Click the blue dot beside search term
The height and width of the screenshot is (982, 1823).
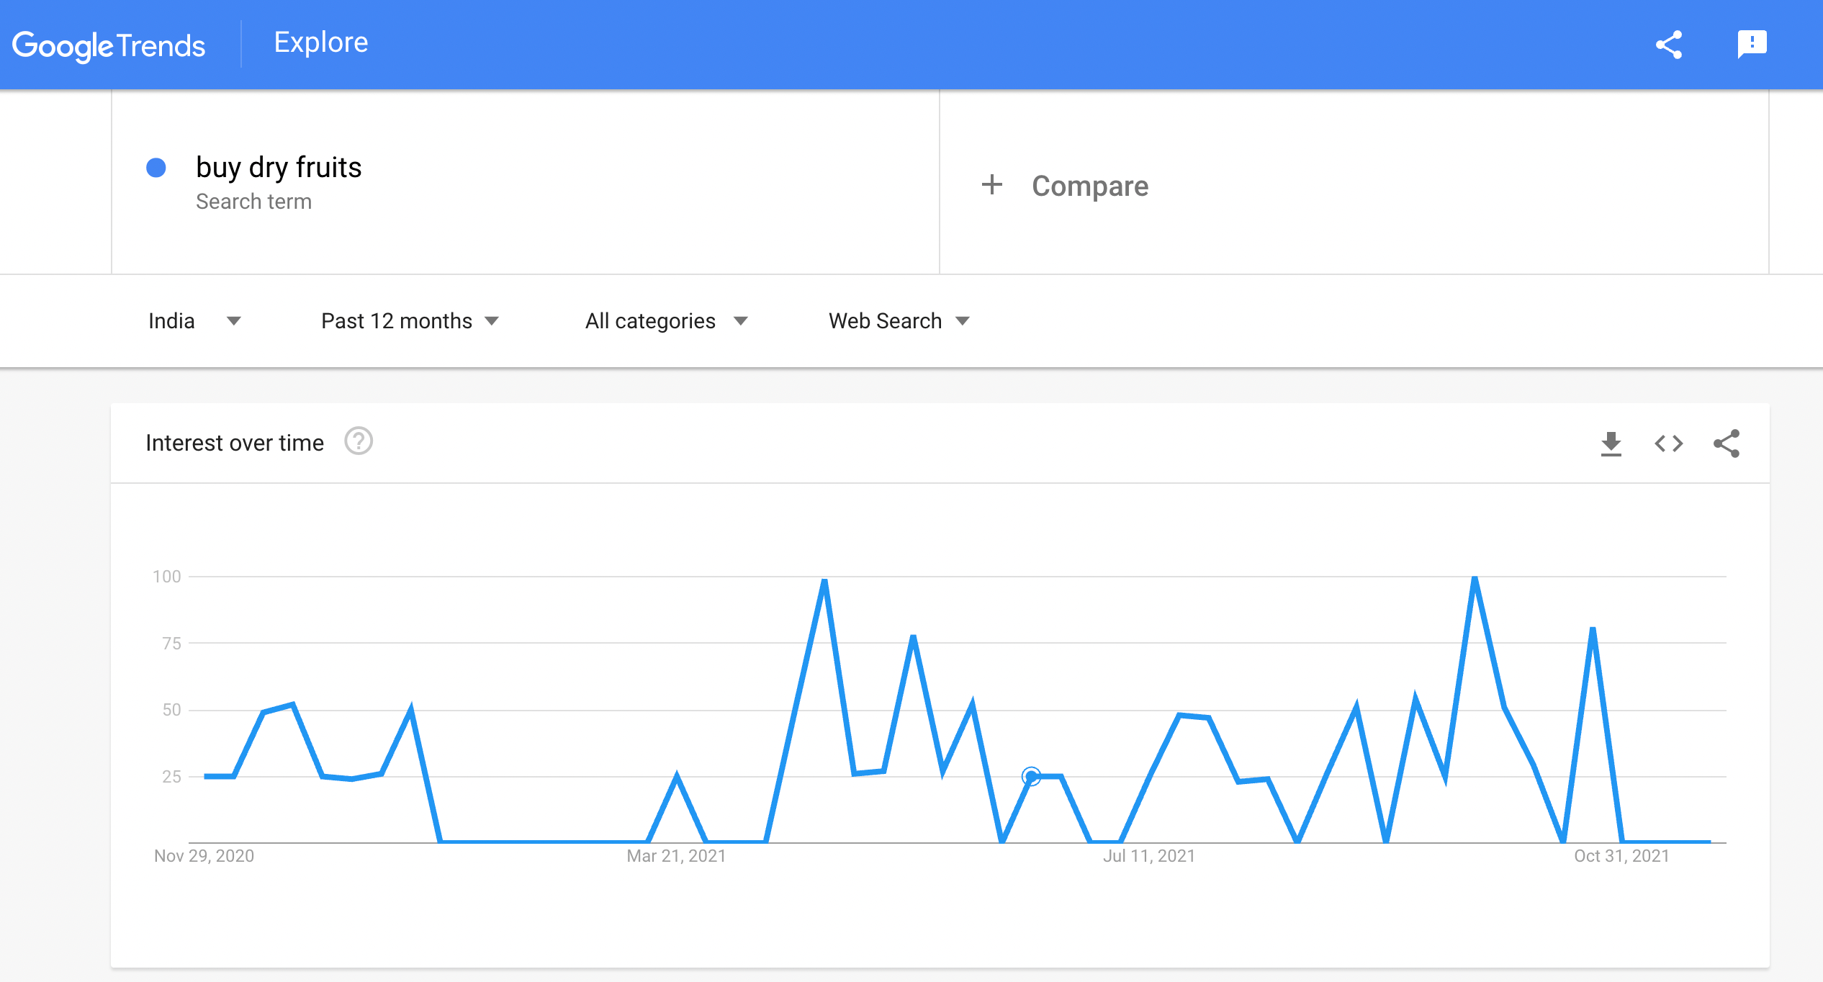click(156, 168)
